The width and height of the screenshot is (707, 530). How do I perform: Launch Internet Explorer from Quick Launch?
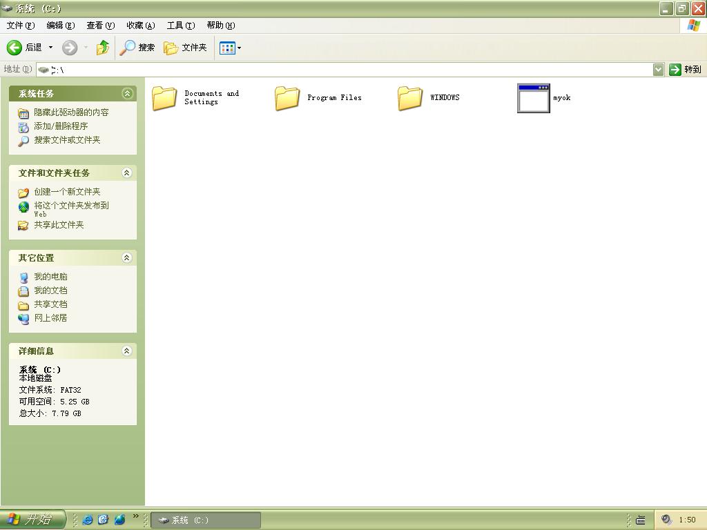point(88,520)
